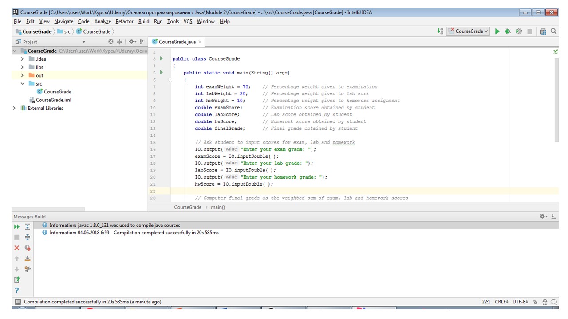Click the Export to Text File icon

pyautogui.click(x=17, y=280)
